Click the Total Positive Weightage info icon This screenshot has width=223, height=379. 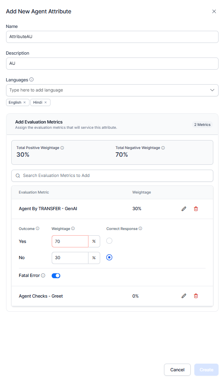point(62,148)
